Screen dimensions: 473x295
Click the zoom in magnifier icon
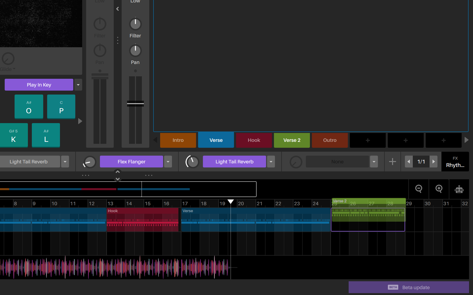click(439, 189)
